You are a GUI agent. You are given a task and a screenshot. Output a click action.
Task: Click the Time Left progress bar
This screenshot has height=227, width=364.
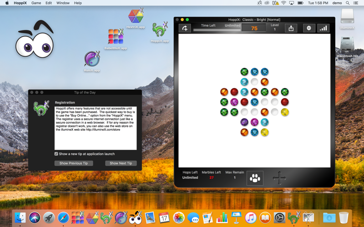point(217,30)
